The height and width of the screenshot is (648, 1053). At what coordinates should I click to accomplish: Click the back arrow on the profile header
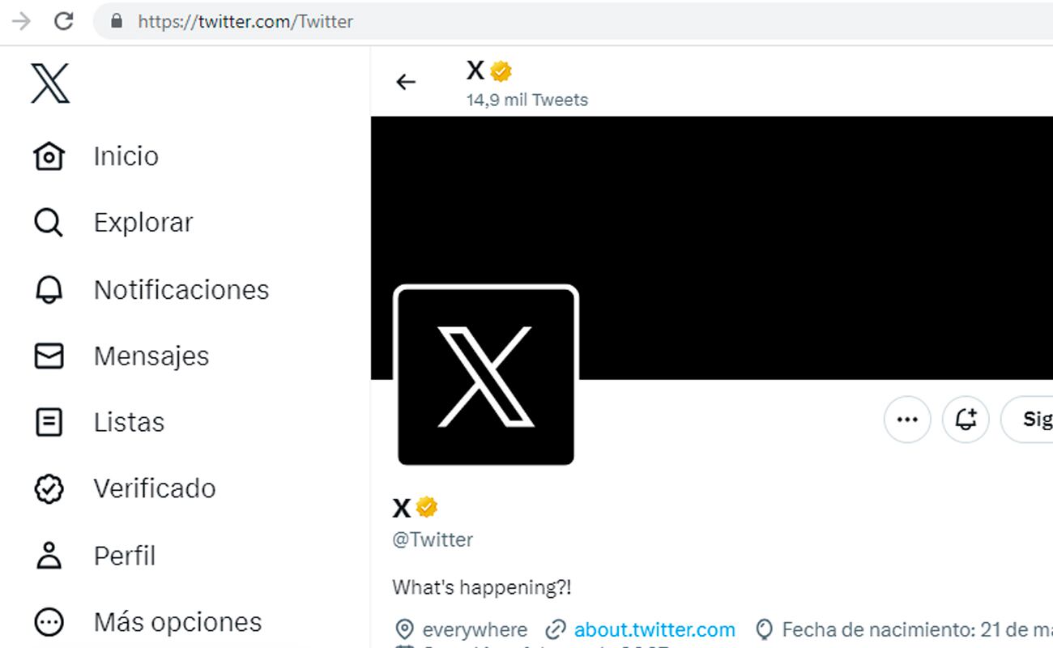coord(405,82)
